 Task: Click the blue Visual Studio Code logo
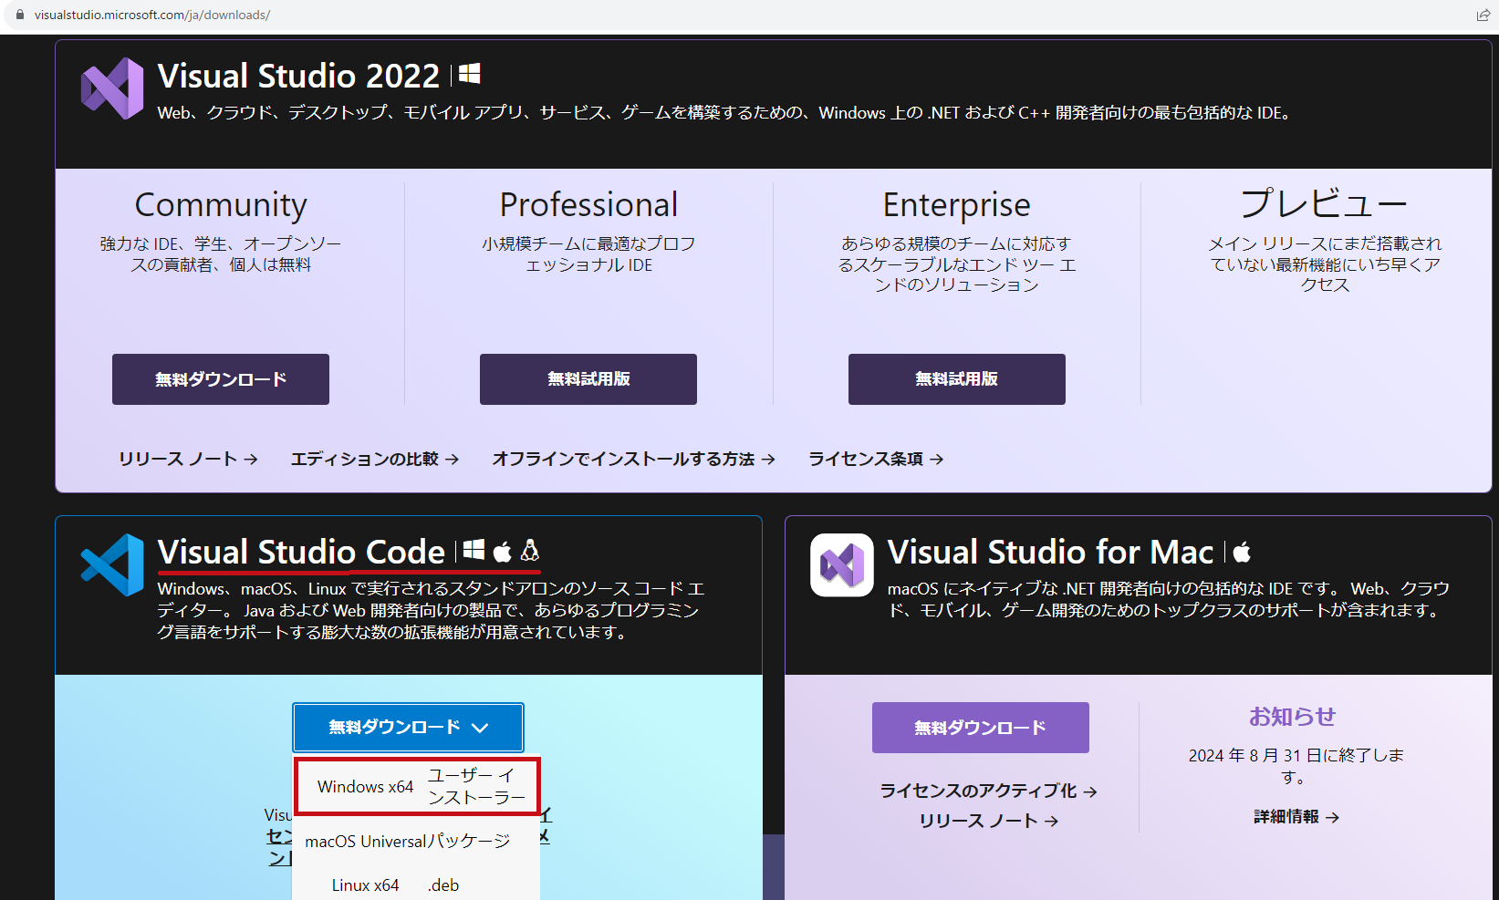[112, 564]
